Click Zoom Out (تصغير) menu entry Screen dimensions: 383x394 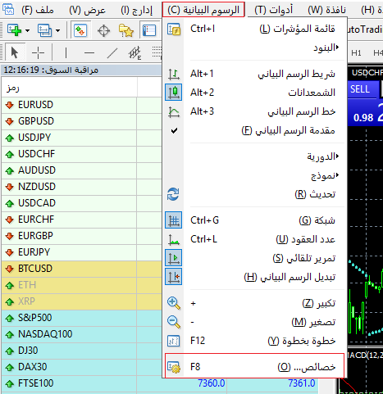255,322
